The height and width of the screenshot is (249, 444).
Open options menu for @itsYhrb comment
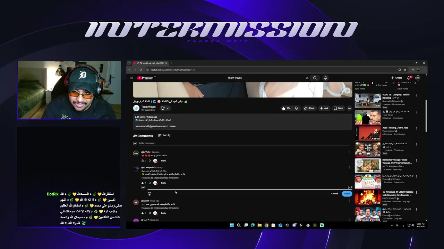pos(349,152)
